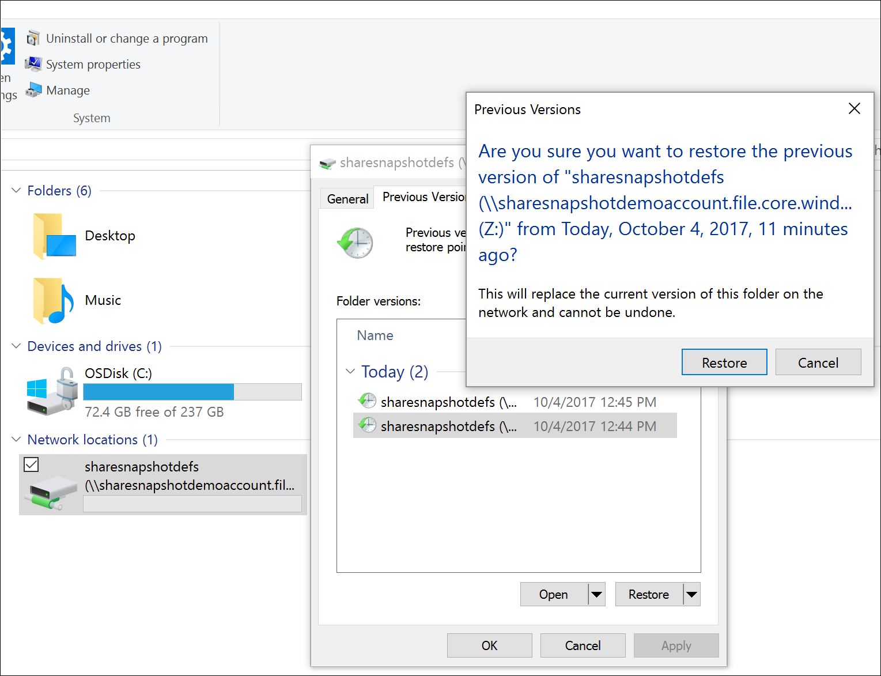Select the Desktop folder icon
The width and height of the screenshot is (881, 676).
[x=54, y=235]
